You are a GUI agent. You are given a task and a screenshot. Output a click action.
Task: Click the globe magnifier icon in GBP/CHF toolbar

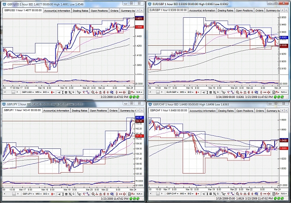256,194
